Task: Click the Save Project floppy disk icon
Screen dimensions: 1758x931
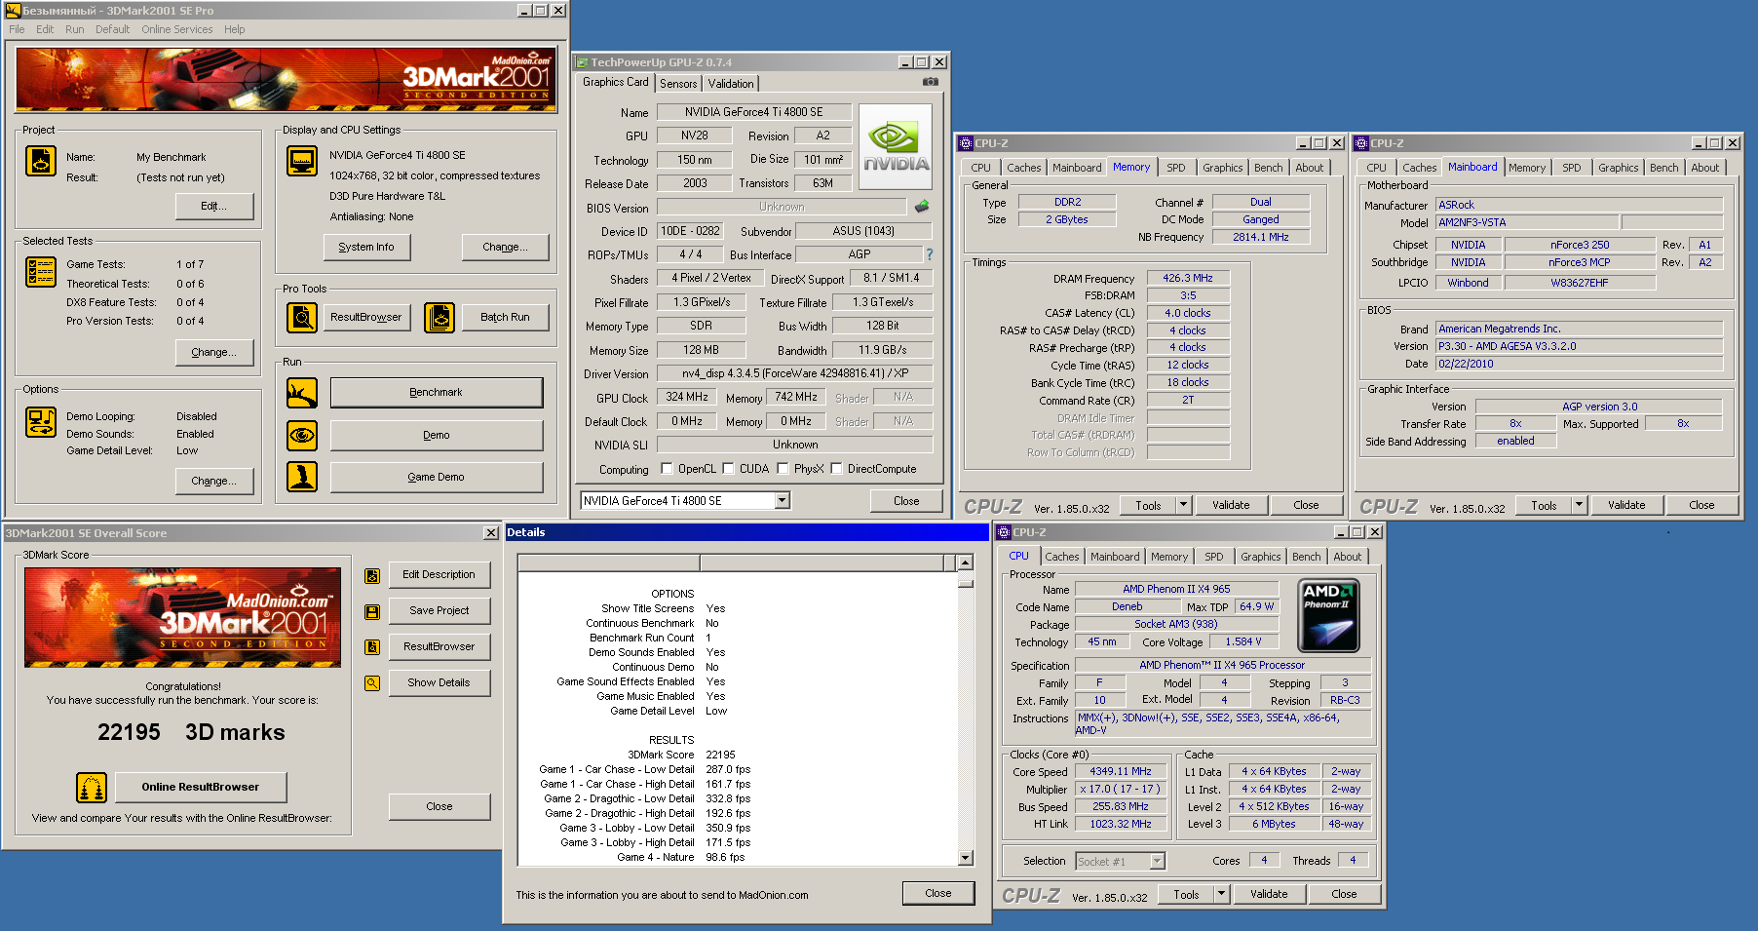Action: pos(372,611)
